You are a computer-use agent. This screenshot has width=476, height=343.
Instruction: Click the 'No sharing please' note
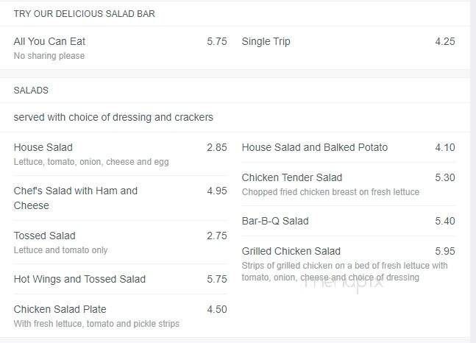[49, 56]
